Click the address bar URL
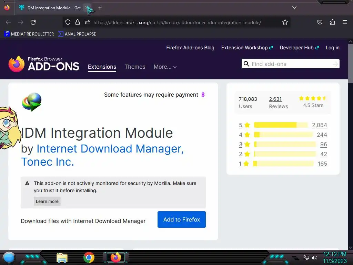This screenshot has height=265, width=353. pyautogui.click(x=177, y=22)
